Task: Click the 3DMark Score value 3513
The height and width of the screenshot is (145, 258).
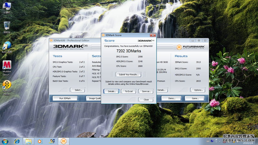Action: 198,62
